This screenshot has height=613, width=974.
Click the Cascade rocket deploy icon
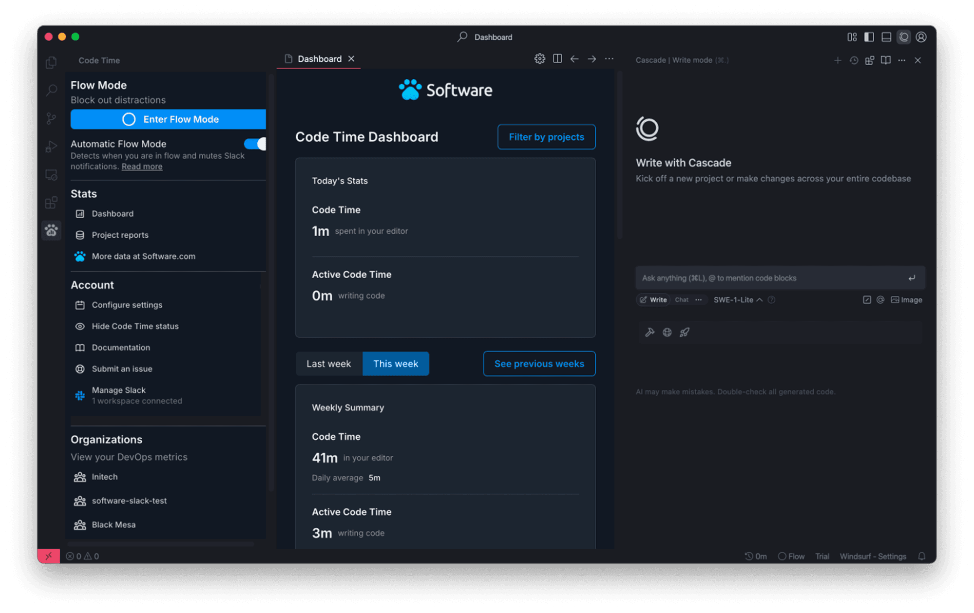685,332
